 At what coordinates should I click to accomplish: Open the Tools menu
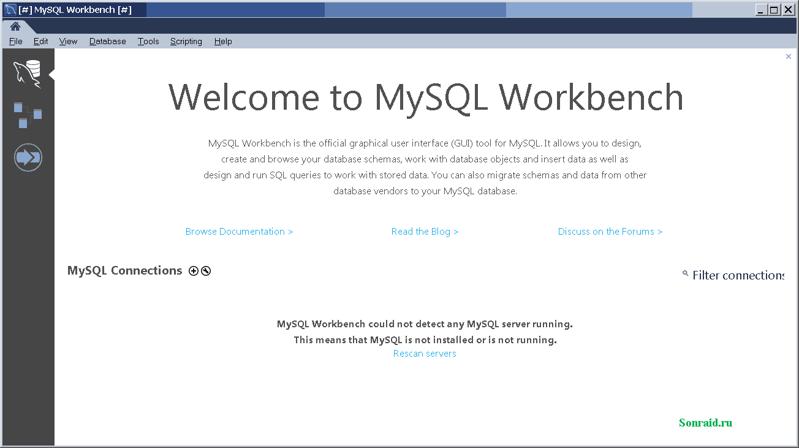click(148, 41)
